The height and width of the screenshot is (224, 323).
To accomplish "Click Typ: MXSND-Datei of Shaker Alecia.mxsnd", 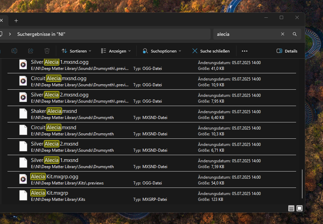I will click(x=150, y=118).
